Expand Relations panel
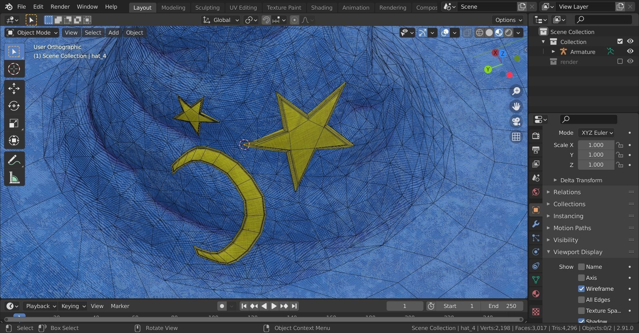Image resolution: width=639 pixels, height=333 pixels. [x=548, y=192]
